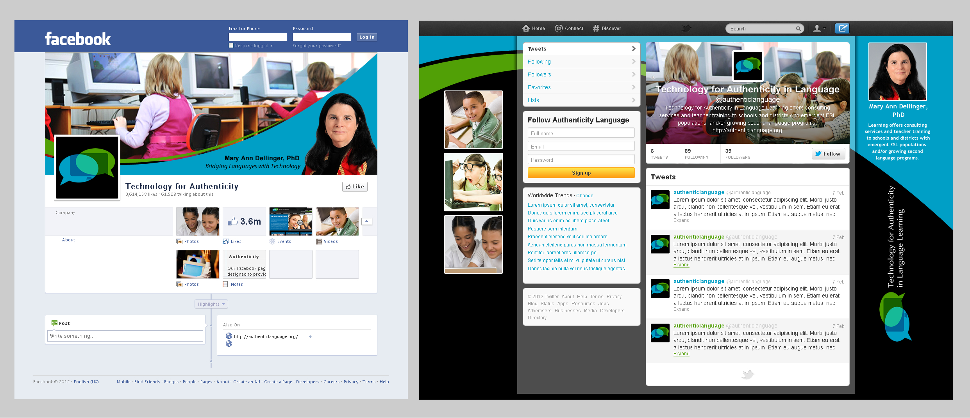Toggle 'Keep me logged in' checkbox

[231, 46]
